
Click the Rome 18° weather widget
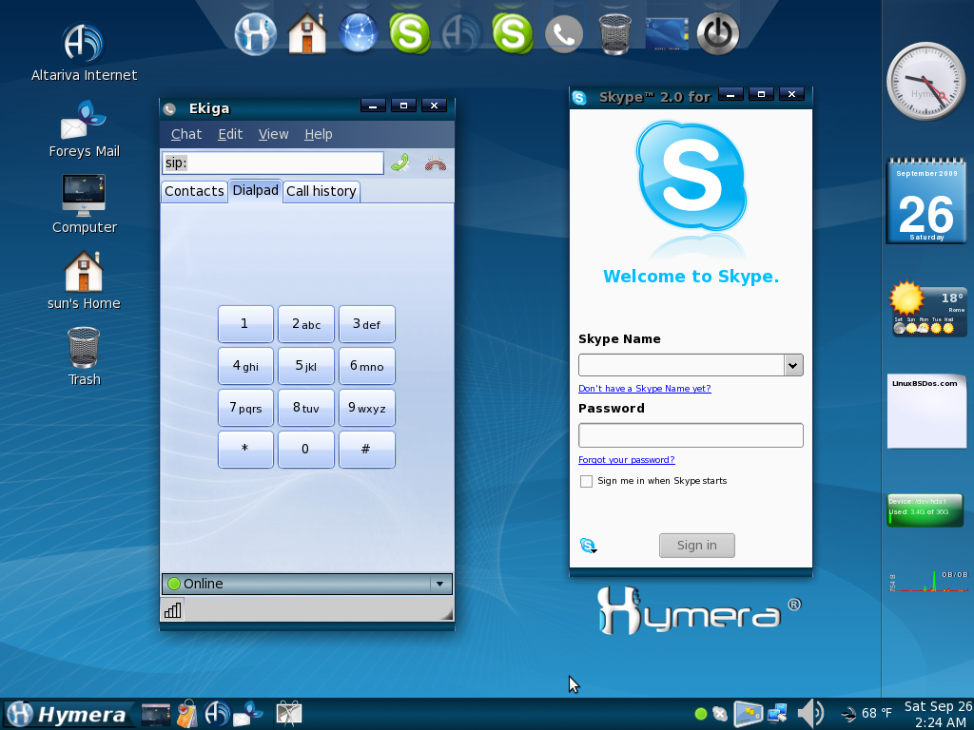click(x=928, y=309)
